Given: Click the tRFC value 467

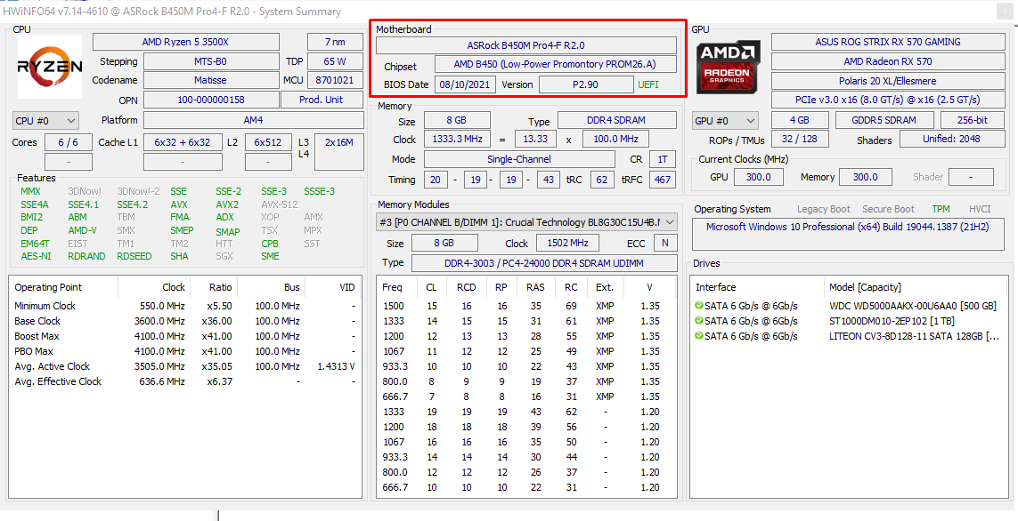Looking at the screenshot, I should tap(663, 180).
